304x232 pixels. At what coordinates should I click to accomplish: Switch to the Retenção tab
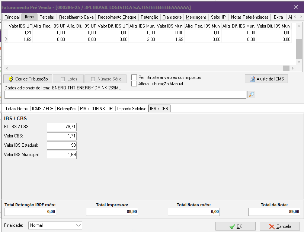[x=150, y=17]
